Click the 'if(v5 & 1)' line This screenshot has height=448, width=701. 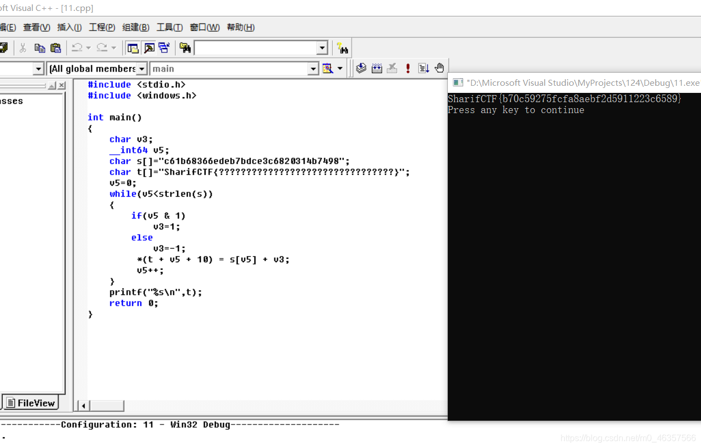(x=159, y=216)
